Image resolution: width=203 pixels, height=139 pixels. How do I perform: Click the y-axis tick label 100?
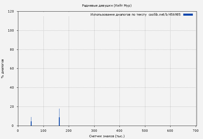pos(11,31)
